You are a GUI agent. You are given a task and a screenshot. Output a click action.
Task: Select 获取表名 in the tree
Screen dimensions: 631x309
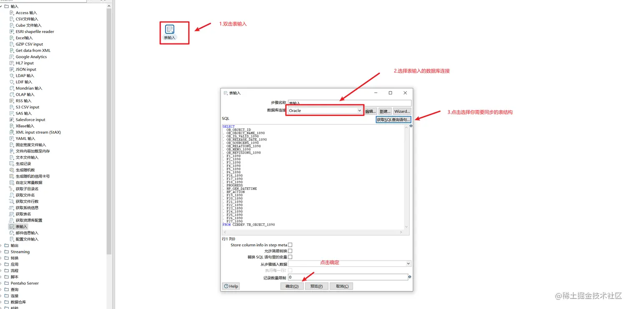click(23, 214)
